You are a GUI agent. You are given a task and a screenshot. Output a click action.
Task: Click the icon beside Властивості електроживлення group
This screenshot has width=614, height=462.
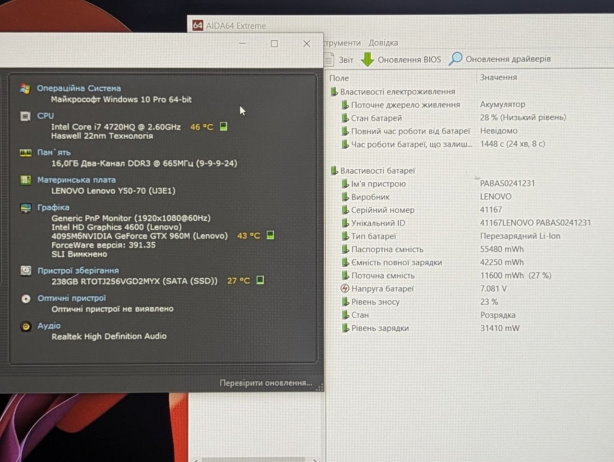(334, 92)
